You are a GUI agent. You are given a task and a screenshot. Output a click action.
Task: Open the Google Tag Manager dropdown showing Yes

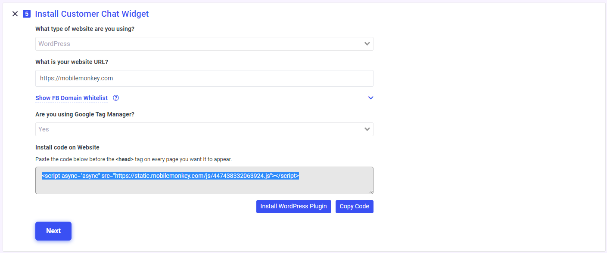click(x=204, y=129)
